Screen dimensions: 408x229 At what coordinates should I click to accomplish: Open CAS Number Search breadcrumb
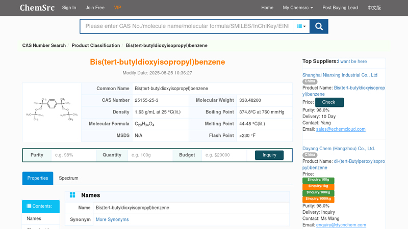click(44, 45)
